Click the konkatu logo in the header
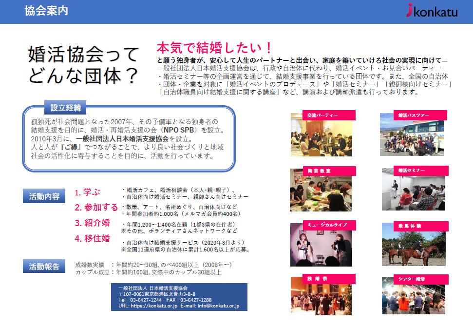The width and height of the screenshot is (473, 326). [x=432, y=12]
